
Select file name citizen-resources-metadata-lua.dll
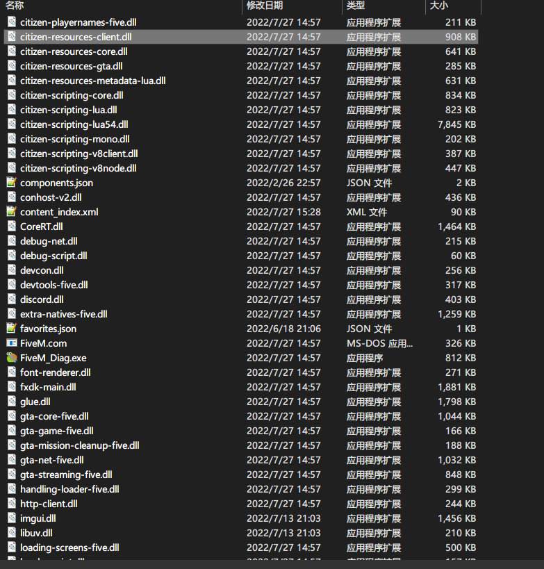93,81
